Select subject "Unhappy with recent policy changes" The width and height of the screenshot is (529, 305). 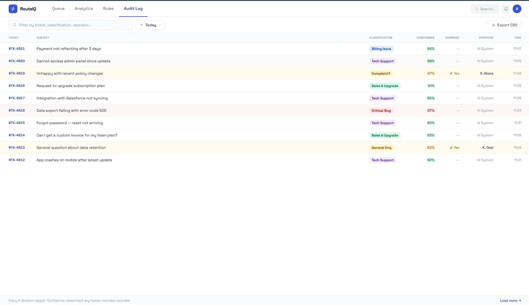(x=70, y=73)
